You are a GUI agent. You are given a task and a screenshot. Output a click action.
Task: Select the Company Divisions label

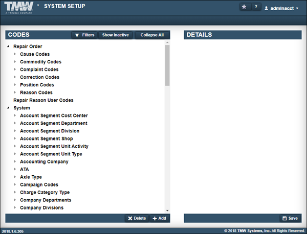pyautogui.click(x=42, y=207)
